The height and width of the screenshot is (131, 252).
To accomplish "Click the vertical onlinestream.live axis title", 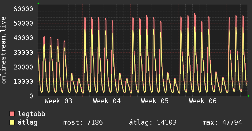I will tap(4, 50).
